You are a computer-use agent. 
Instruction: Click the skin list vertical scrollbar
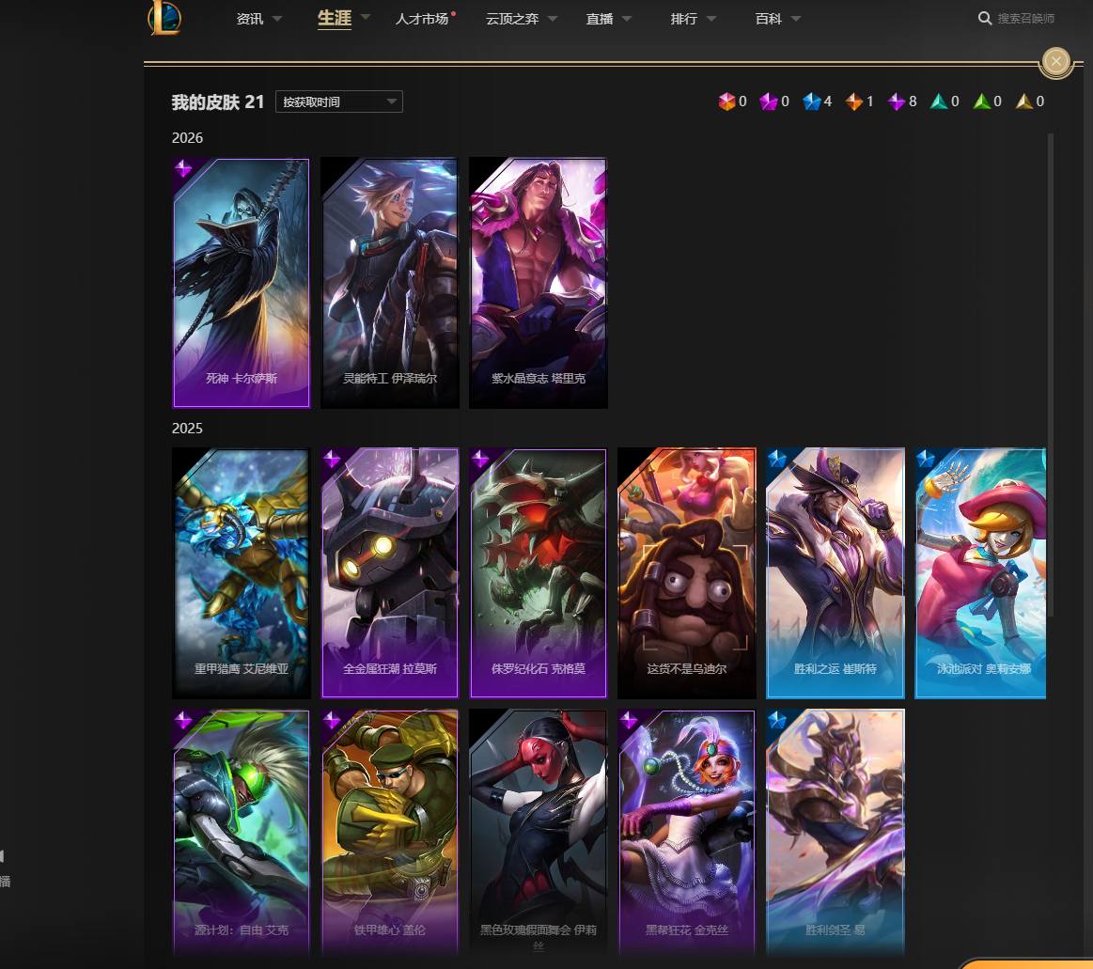tap(1050, 377)
